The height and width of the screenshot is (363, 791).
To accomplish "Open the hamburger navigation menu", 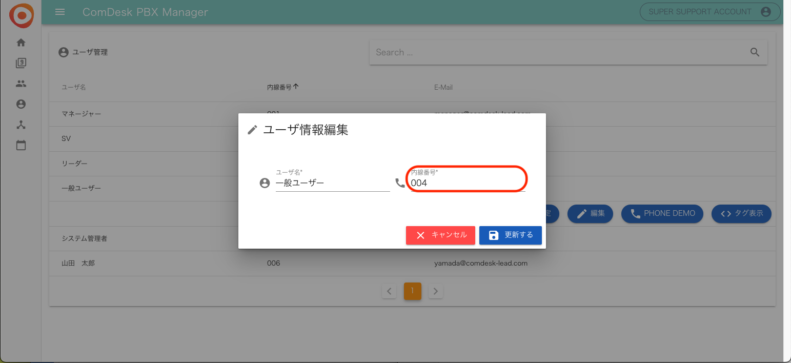I will click(x=60, y=12).
